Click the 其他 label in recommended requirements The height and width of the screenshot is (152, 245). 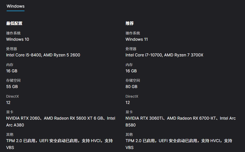pos(129,135)
